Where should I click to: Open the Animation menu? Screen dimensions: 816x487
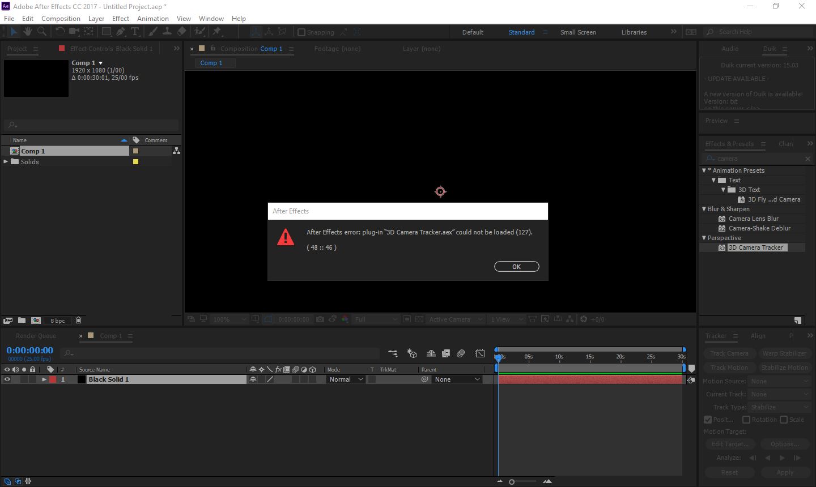tap(153, 18)
